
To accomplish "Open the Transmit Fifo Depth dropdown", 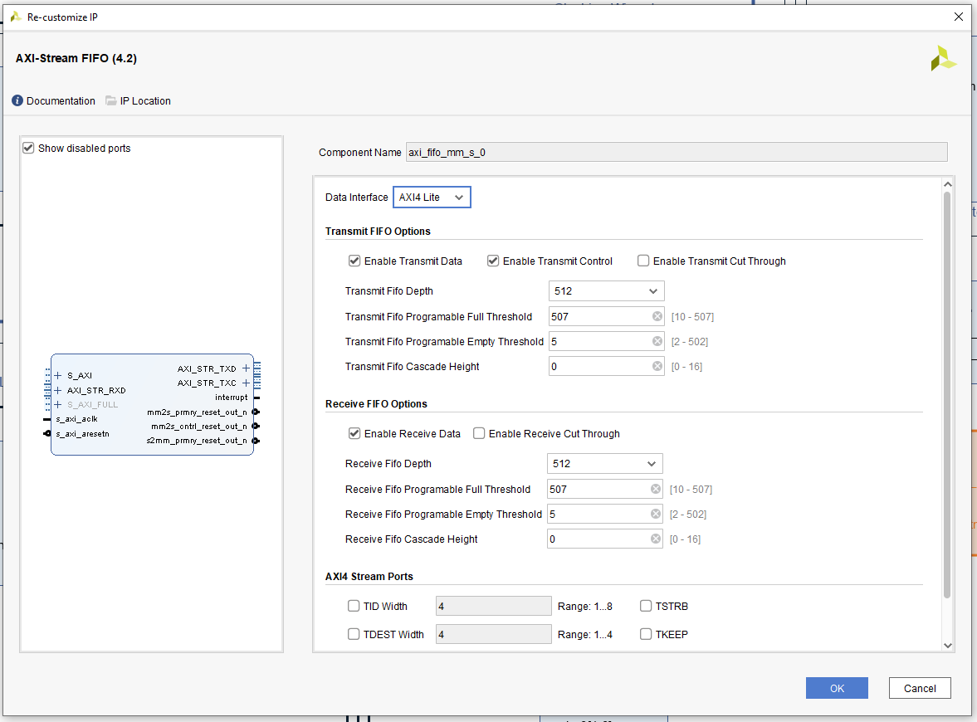I will click(606, 291).
